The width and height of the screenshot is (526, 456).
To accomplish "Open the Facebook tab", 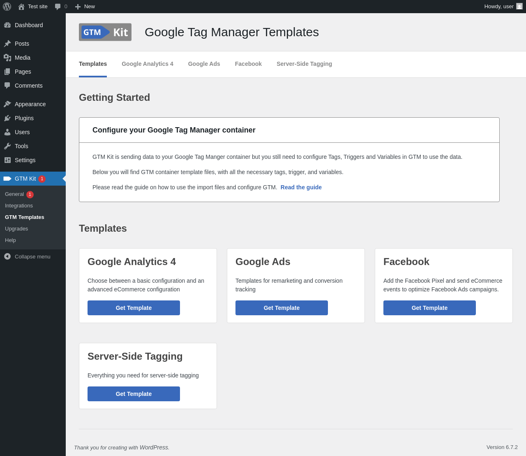I will coord(248,64).
